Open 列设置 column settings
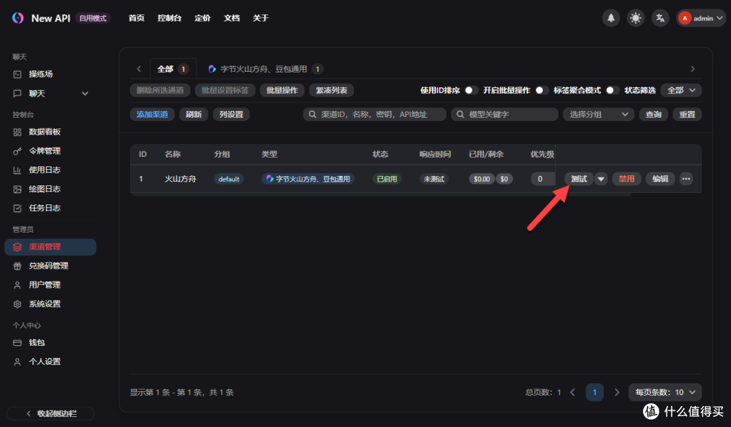Image resolution: width=731 pixels, height=427 pixels. 231,114
